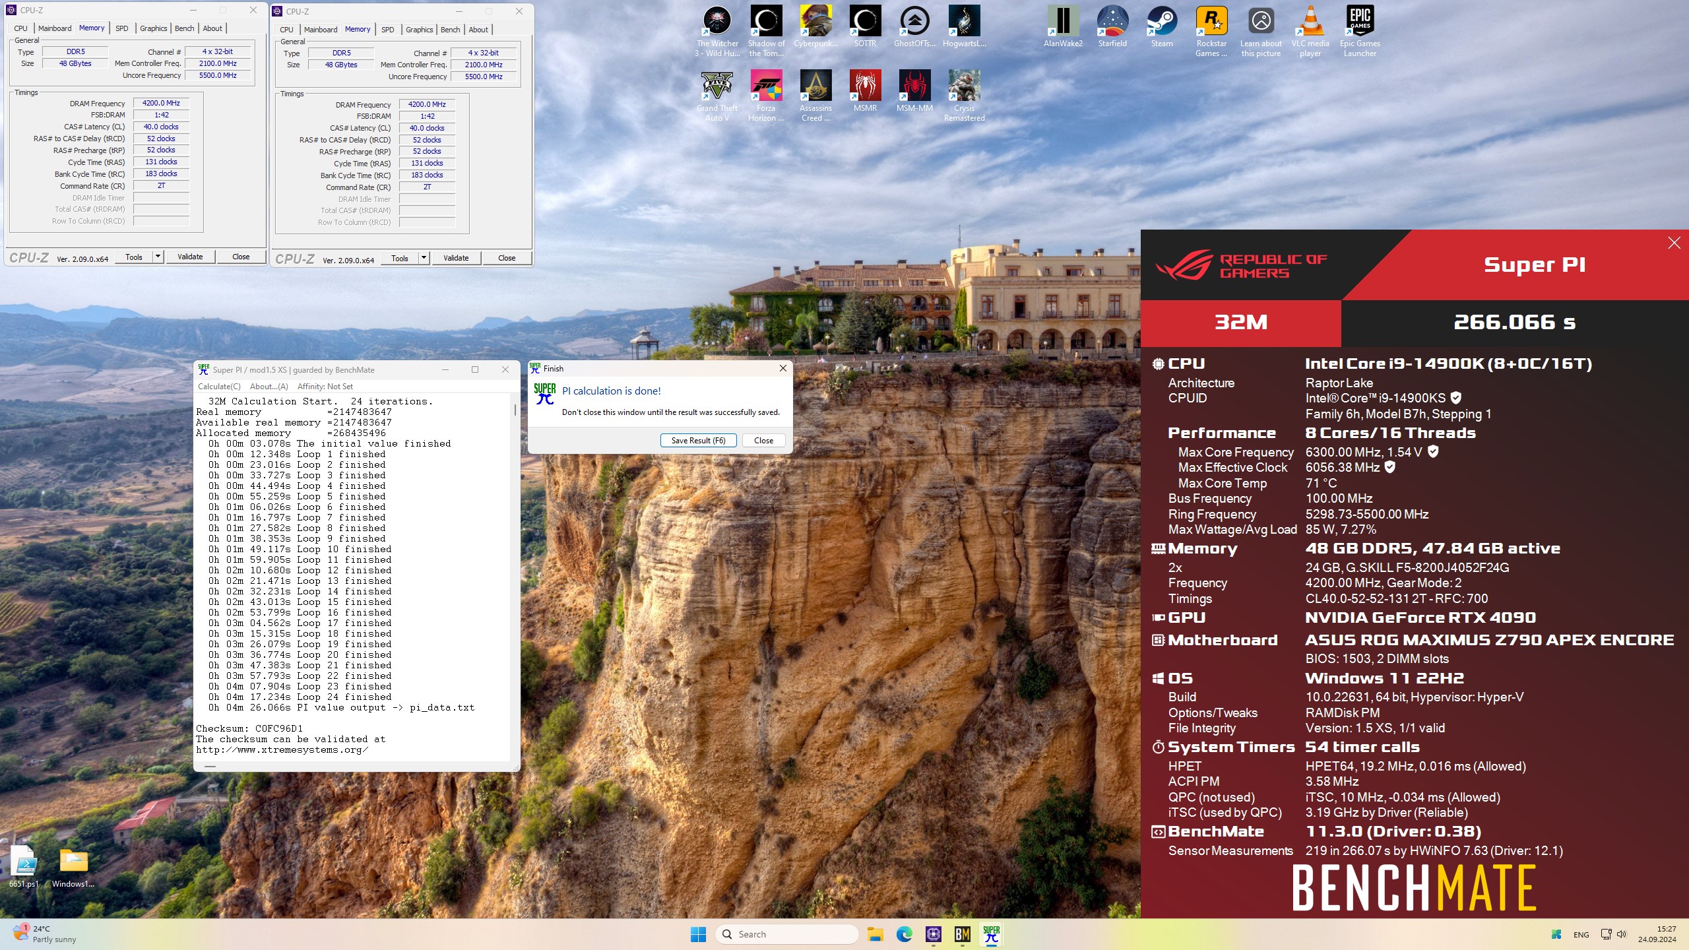1689x950 pixels.
Task: Click 'Loop 24 finished' line in Super PI
Action: click(x=300, y=697)
